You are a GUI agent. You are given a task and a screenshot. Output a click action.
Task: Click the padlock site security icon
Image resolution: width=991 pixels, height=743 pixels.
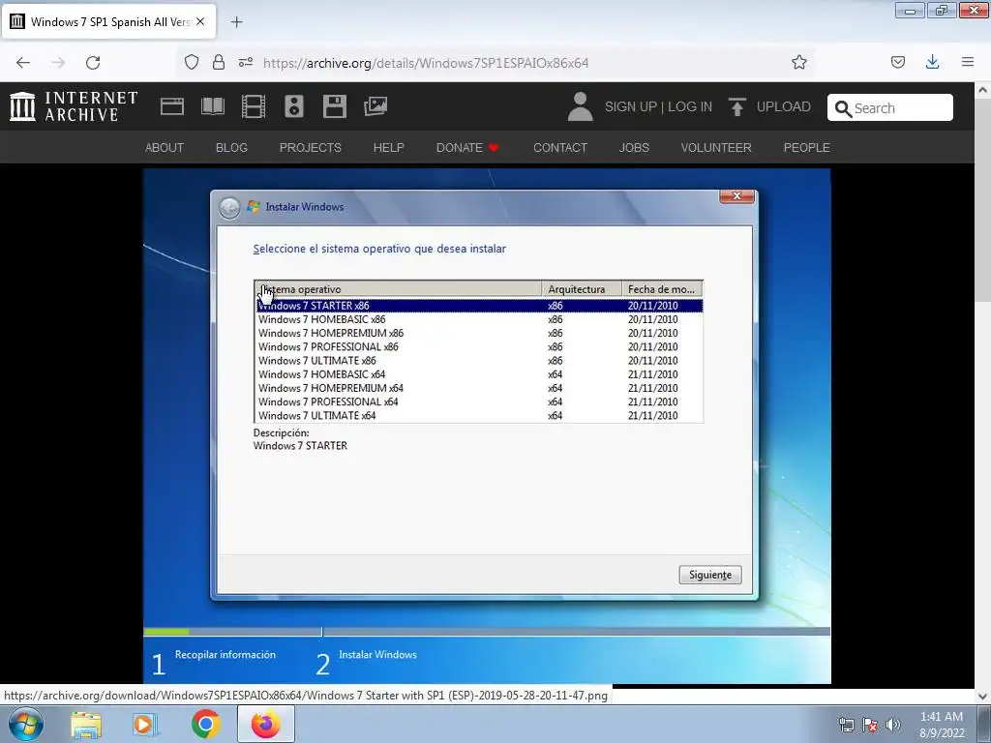(x=219, y=62)
